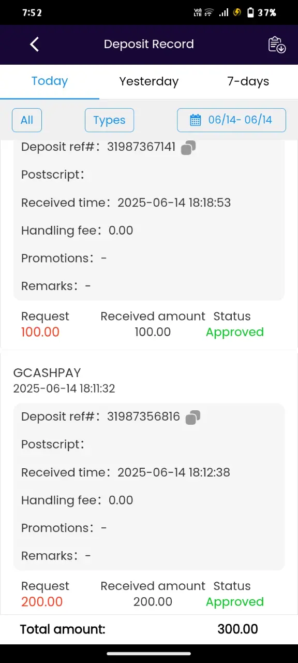Select the GCASHPAY deposit entry title
Viewport: 298px width, 663px height.
47,373
